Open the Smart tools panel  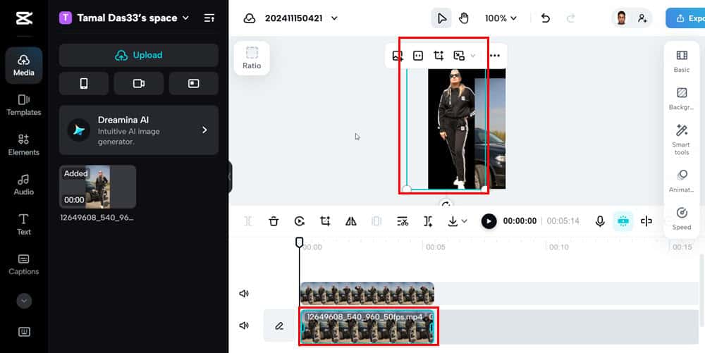tap(682, 140)
